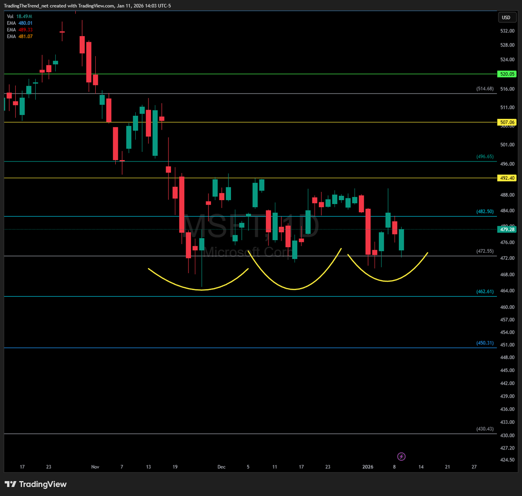Click the (430.43) level label
Viewport: 522px width, 496px height.
click(485, 429)
